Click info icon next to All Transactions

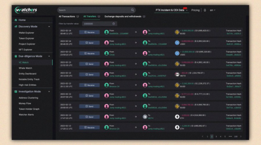click(78, 17)
